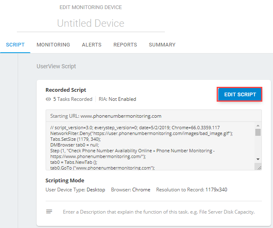Viewport: 273px width, 228px height.
Task: Click the script box resize handle
Action: tap(258, 167)
